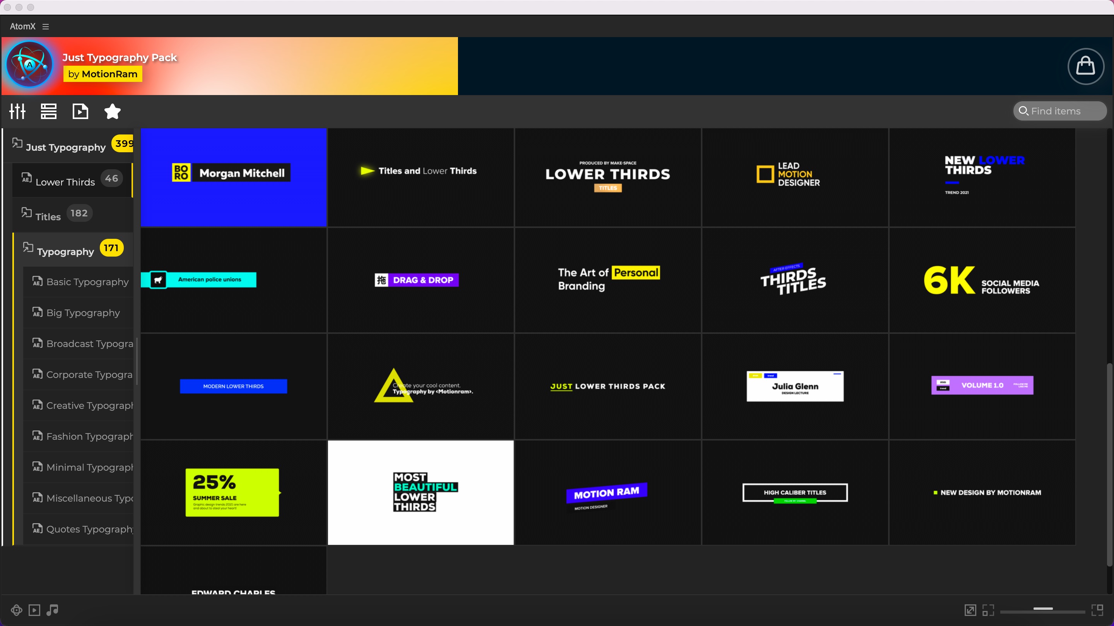Open the shopping bag store icon

(x=1085, y=66)
